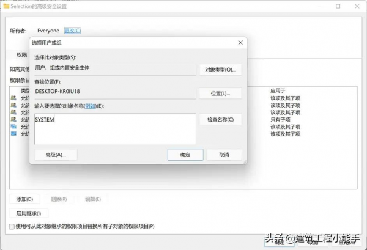Screen dimensions: 367x250
Task: Open the 位置(L)... location picker
Action: [x=220, y=94]
